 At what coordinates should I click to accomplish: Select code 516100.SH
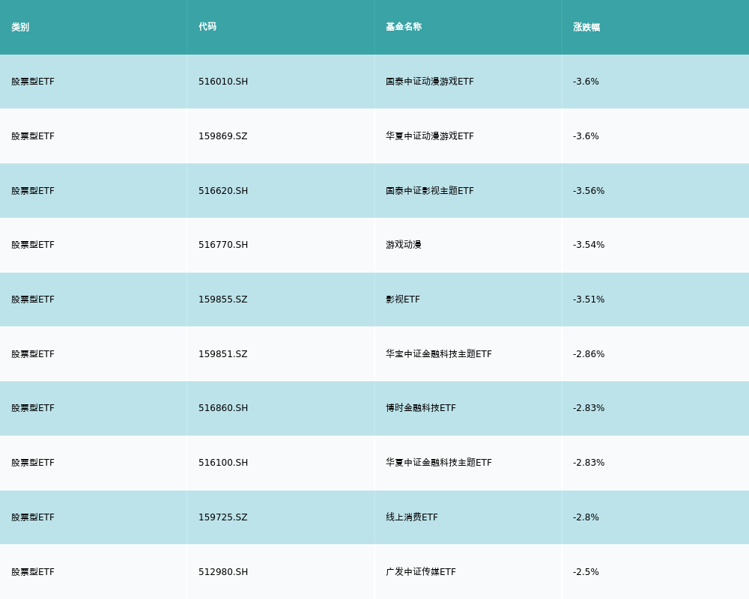tap(223, 463)
